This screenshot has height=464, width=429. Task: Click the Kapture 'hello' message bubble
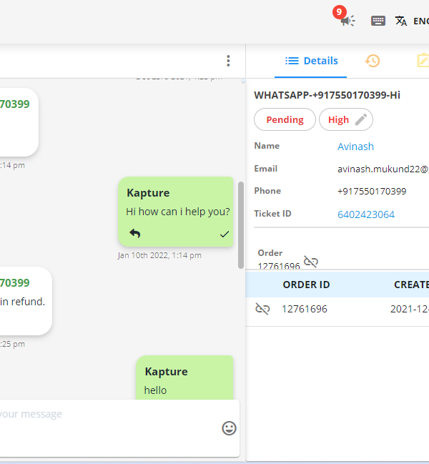click(184, 377)
